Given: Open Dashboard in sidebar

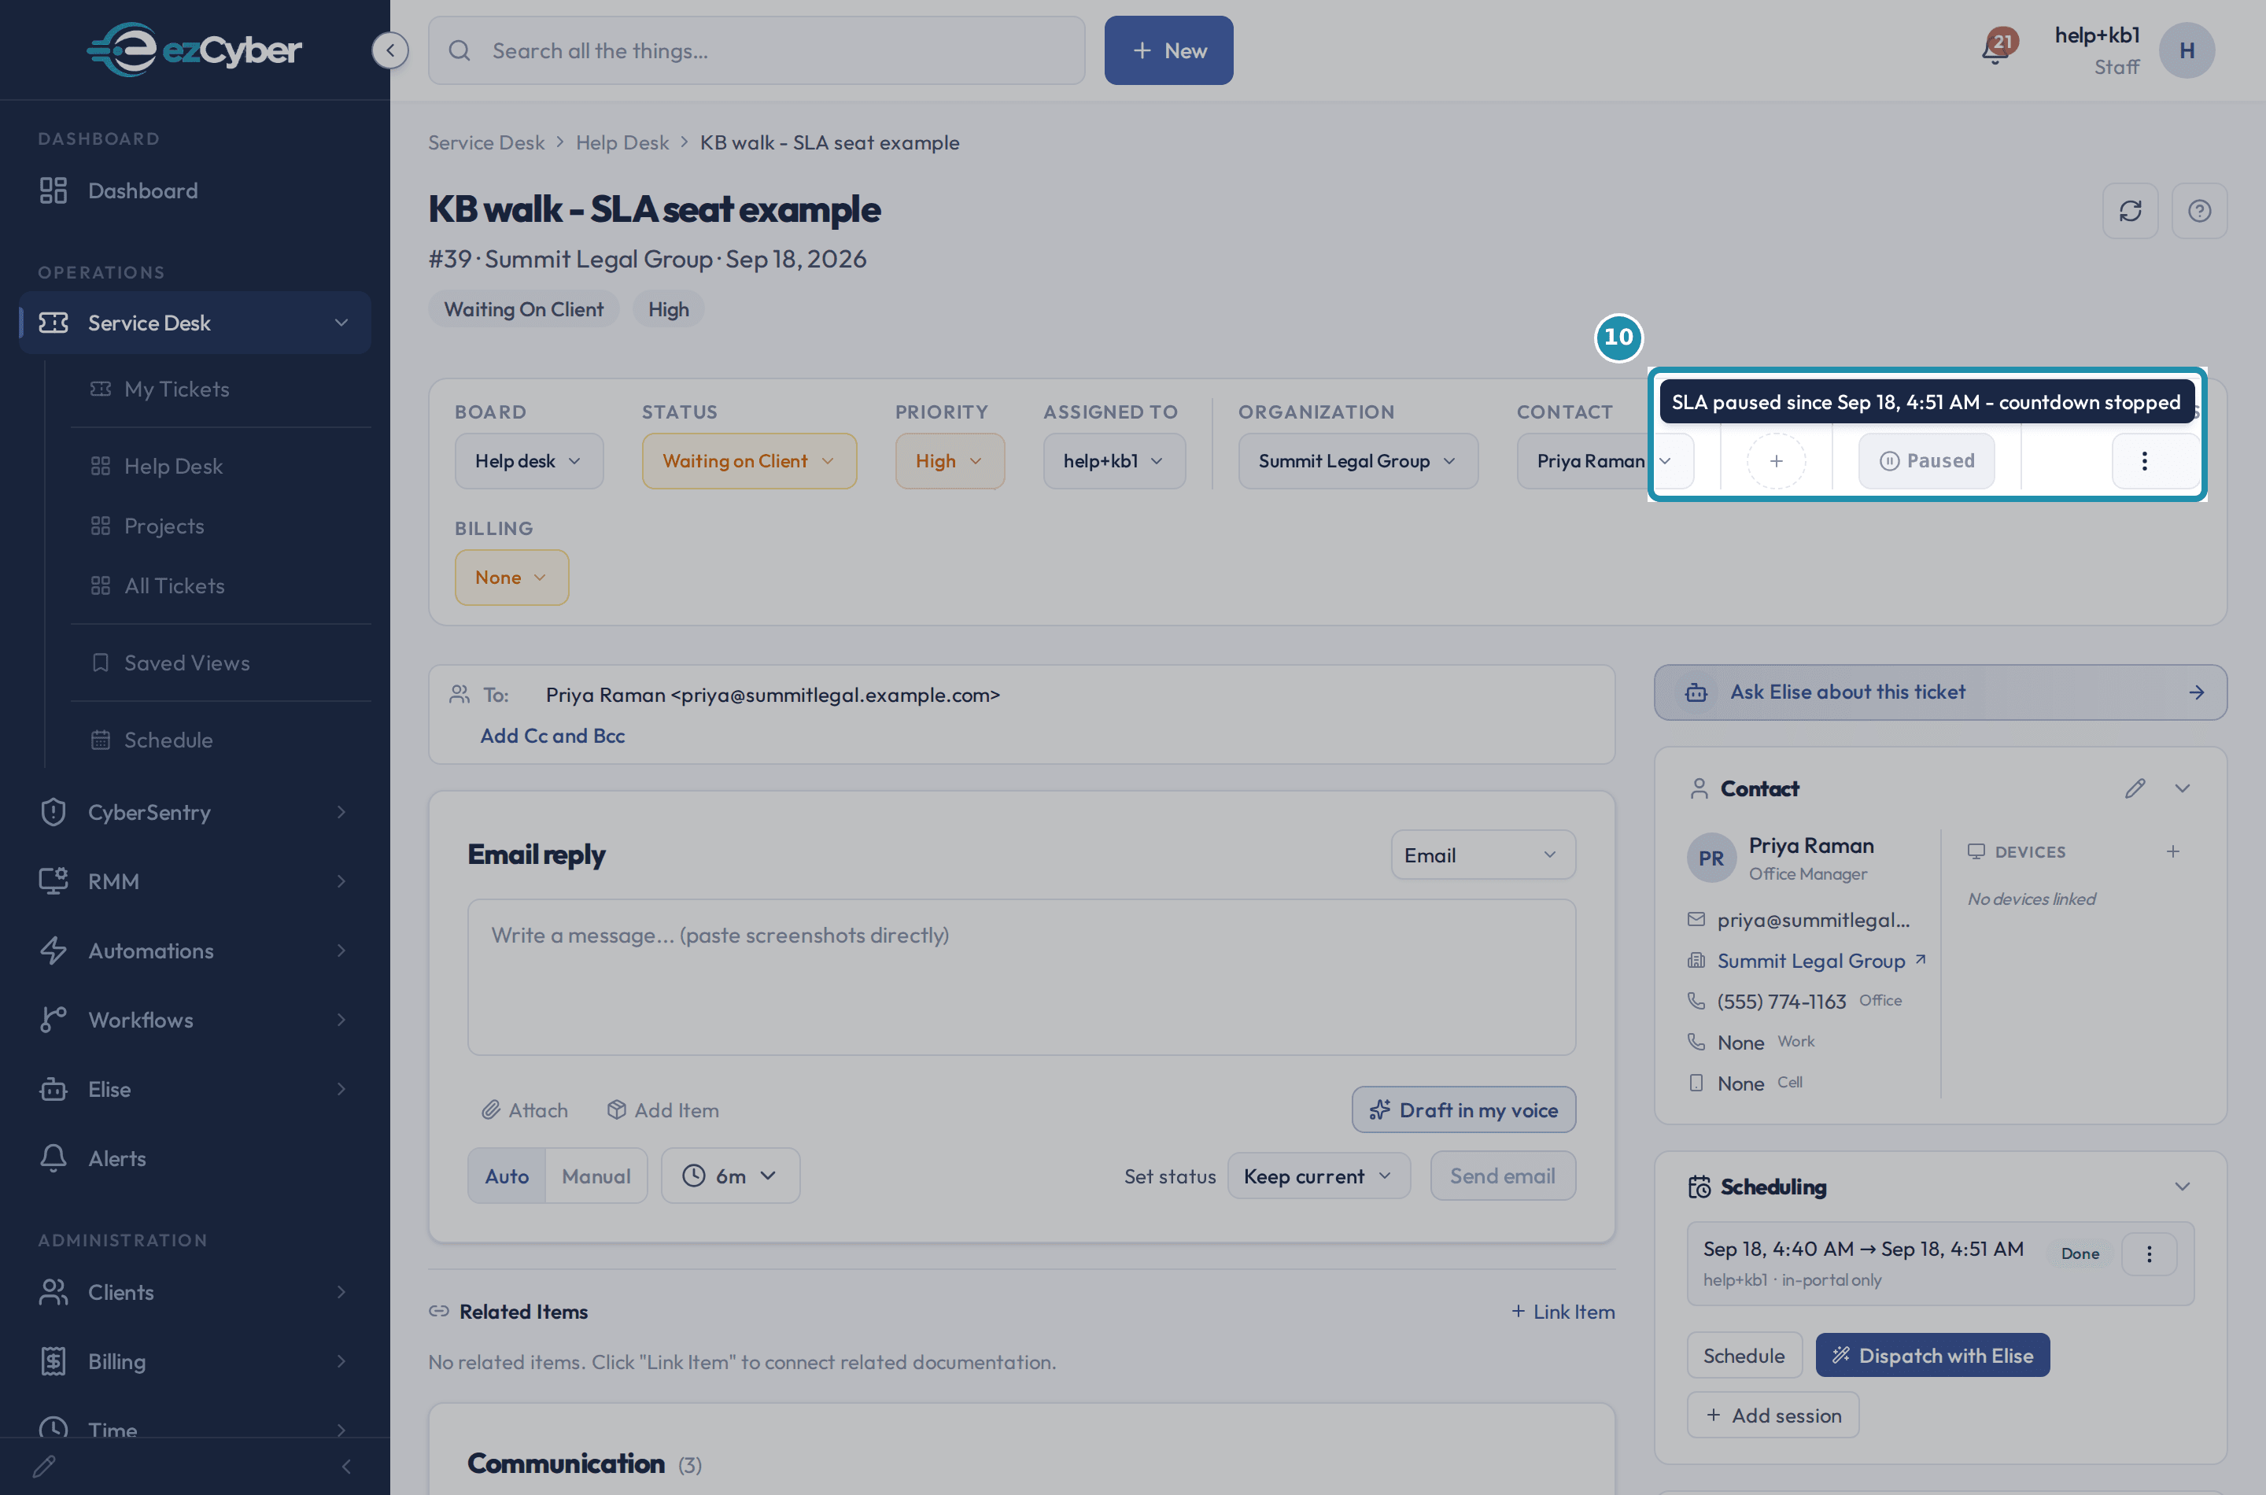Looking at the screenshot, I should pyautogui.click(x=194, y=190).
